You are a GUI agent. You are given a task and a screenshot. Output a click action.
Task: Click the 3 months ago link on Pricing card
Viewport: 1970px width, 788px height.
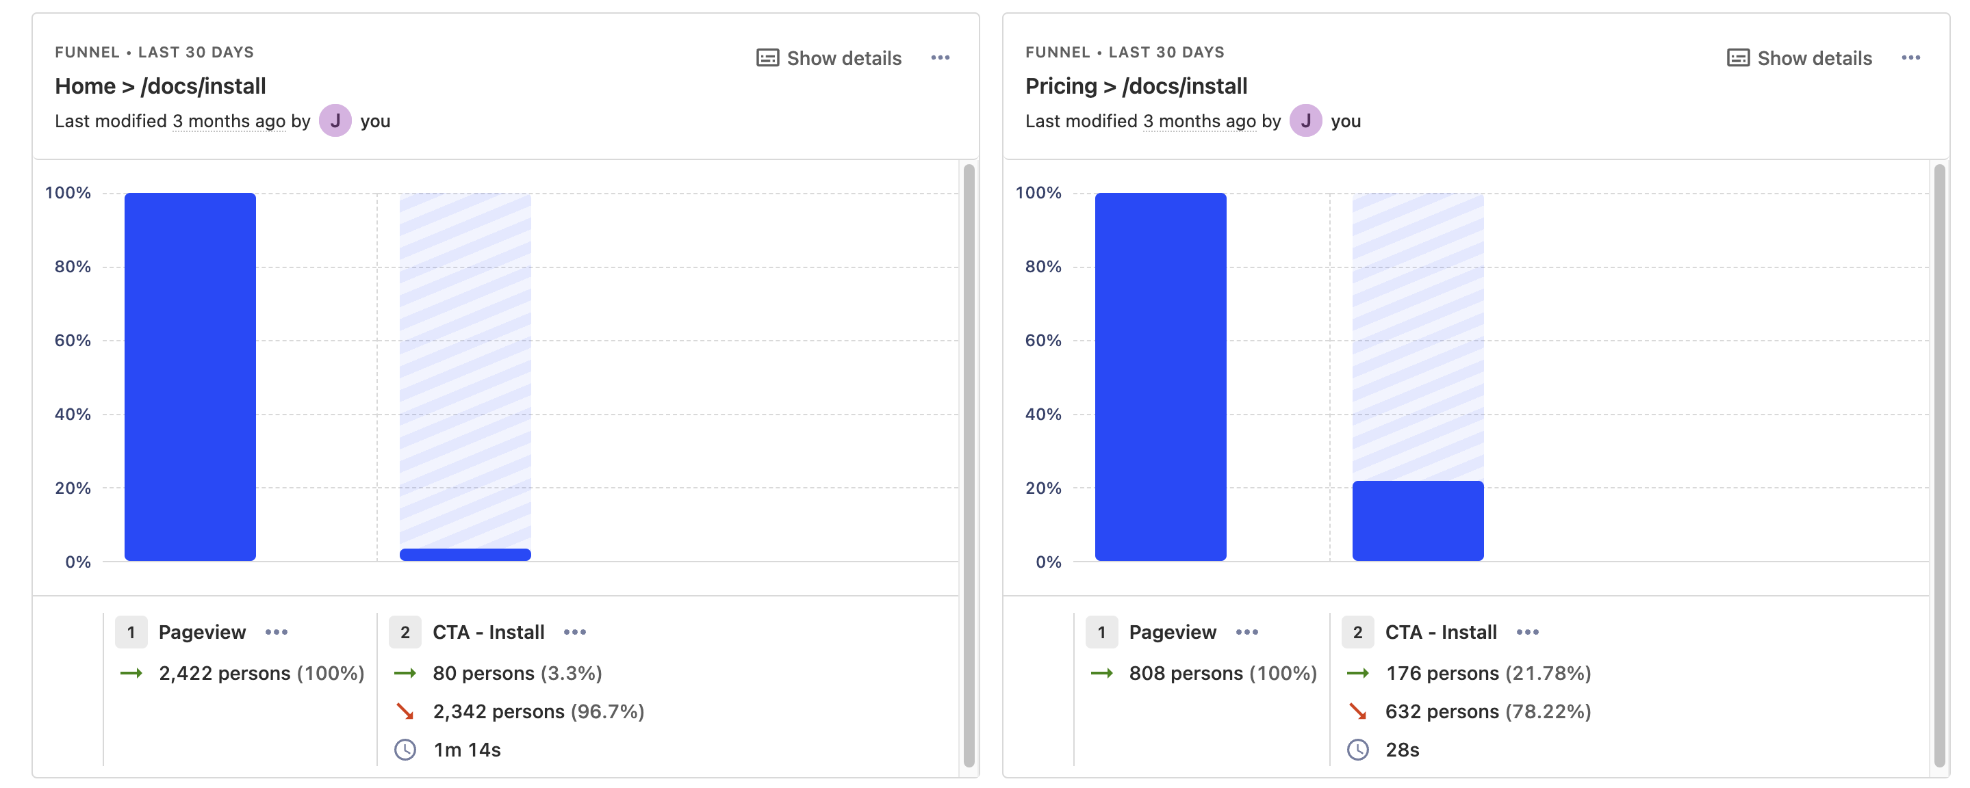click(1199, 120)
